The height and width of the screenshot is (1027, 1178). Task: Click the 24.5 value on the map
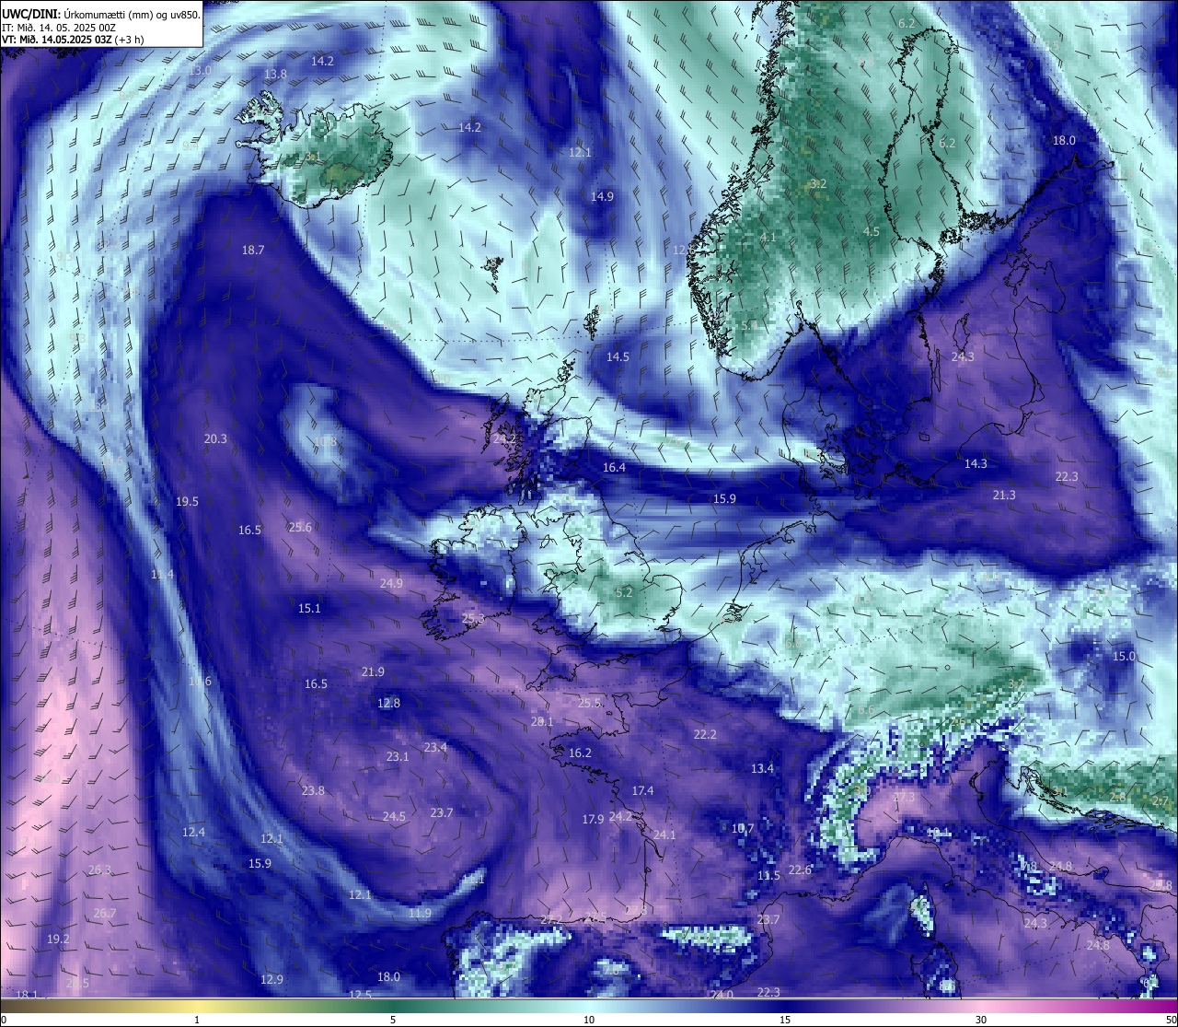click(394, 816)
